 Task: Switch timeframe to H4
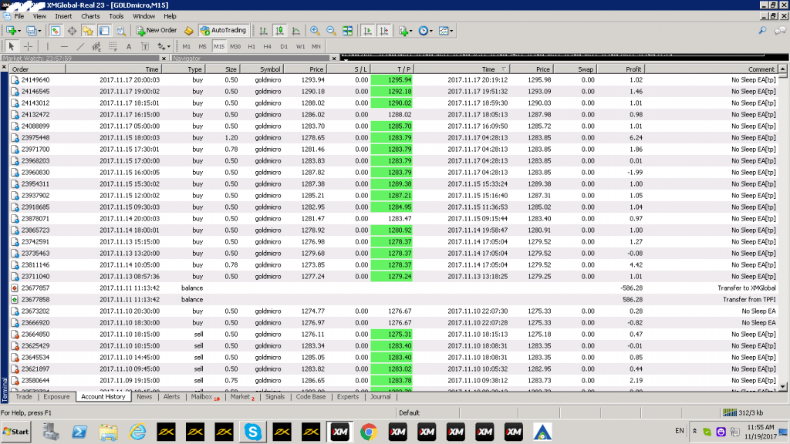pyautogui.click(x=268, y=46)
